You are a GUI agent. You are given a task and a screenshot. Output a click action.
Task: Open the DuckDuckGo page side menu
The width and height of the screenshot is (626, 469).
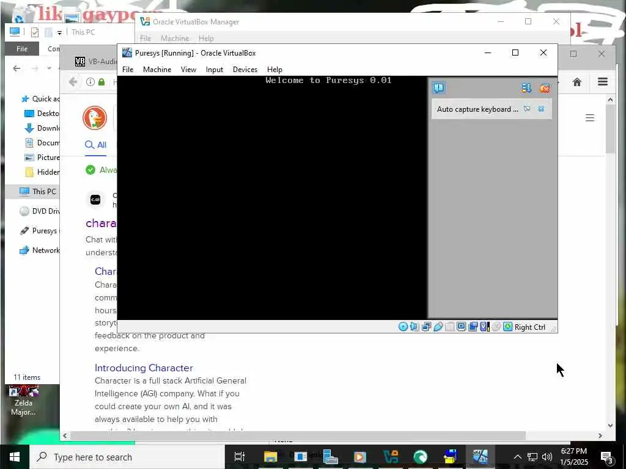(590, 118)
